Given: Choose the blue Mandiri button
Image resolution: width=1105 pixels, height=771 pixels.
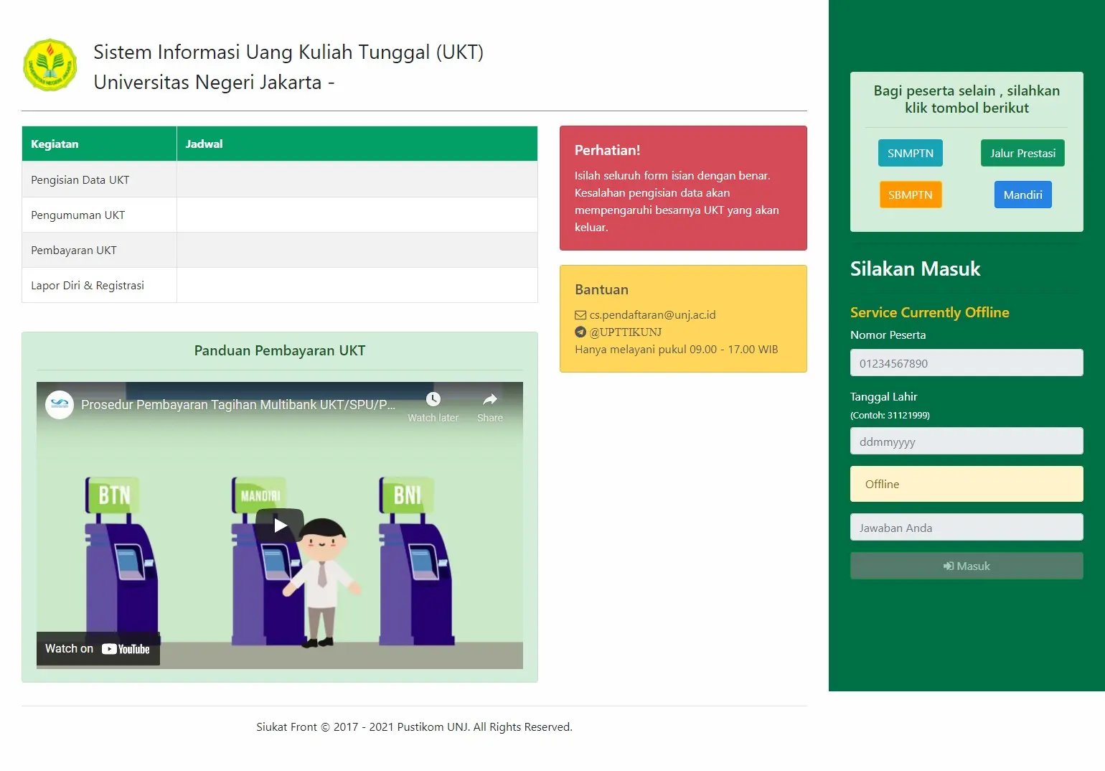Looking at the screenshot, I should click(1022, 195).
